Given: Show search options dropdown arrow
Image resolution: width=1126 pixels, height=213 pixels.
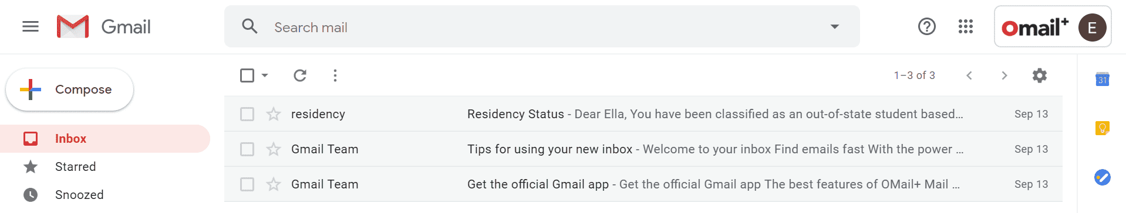Looking at the screenshot, I should [x=834, y=26].
